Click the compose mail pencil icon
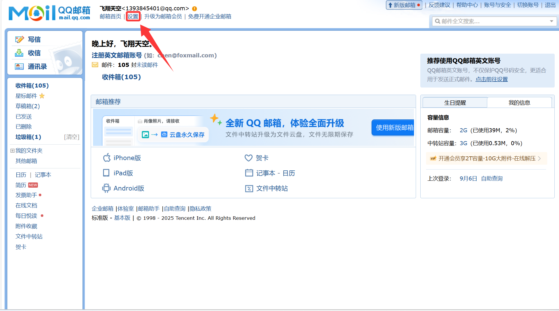The height and width of the screenshot is (311, 559). [x=20, y=39]
